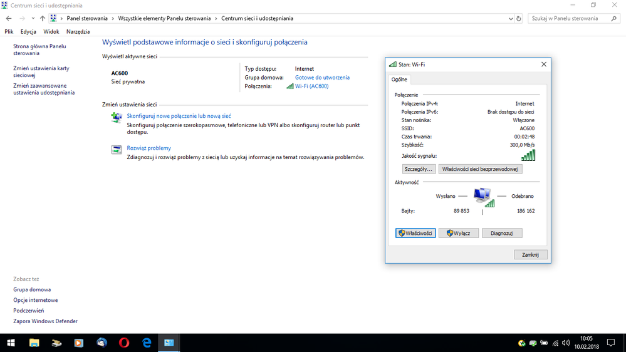Screen dimensions: 626x352
Task: Go up one level with up arrow
Action: pos(43,19)
